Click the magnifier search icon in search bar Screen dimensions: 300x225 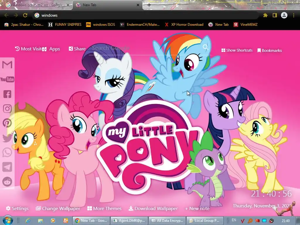(205, 47)
